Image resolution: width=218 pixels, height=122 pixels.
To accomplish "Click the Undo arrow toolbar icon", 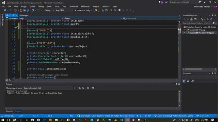I will 33,11.
